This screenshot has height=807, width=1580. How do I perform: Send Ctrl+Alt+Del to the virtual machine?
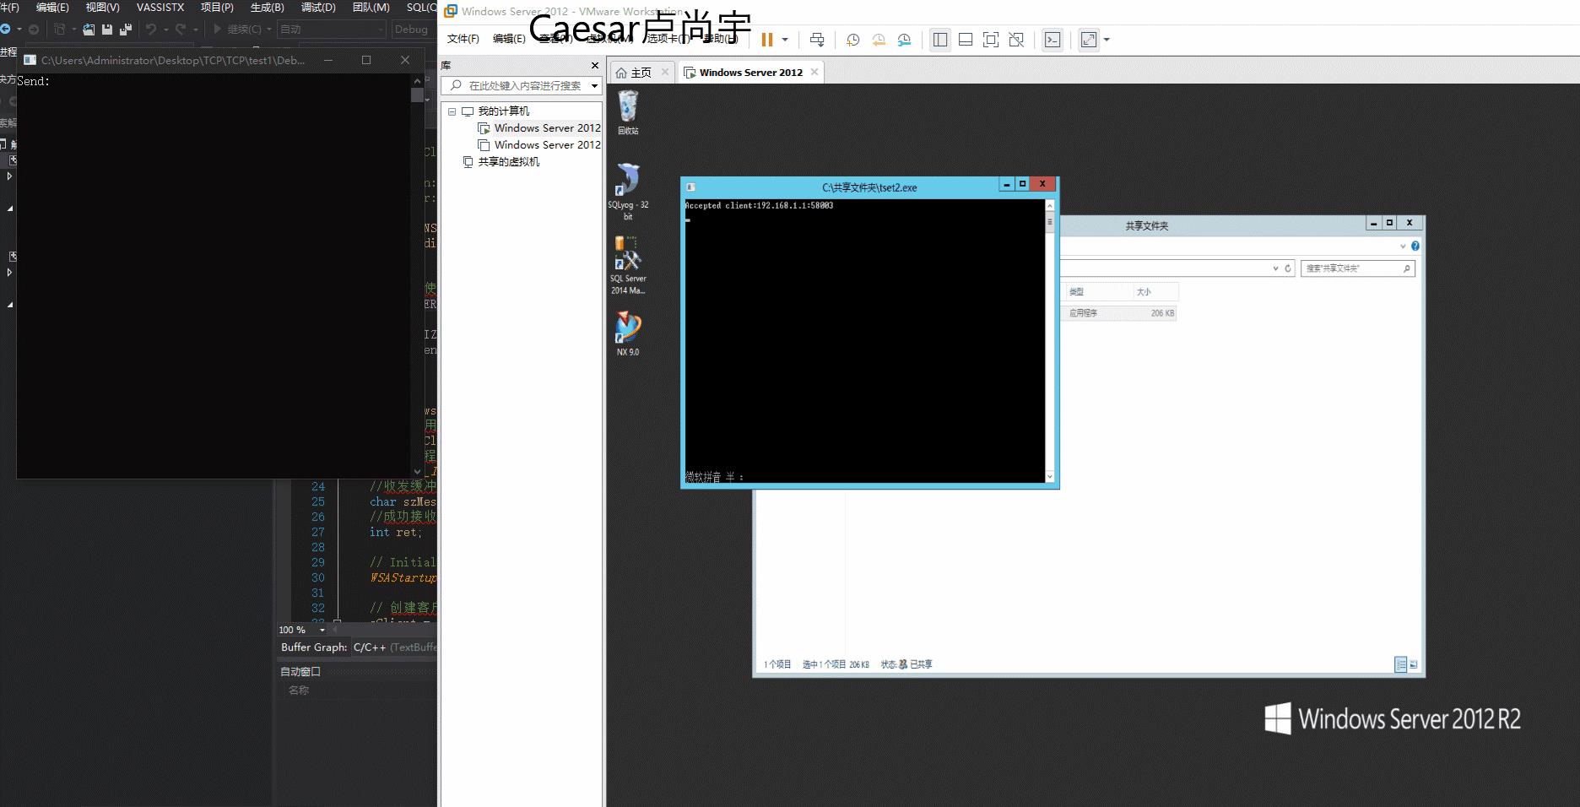[817, 40]
